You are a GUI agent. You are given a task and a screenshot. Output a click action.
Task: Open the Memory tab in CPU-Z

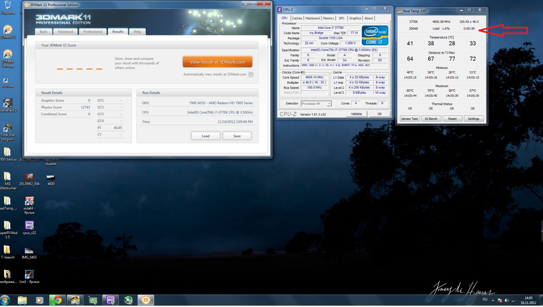(328, 18)
